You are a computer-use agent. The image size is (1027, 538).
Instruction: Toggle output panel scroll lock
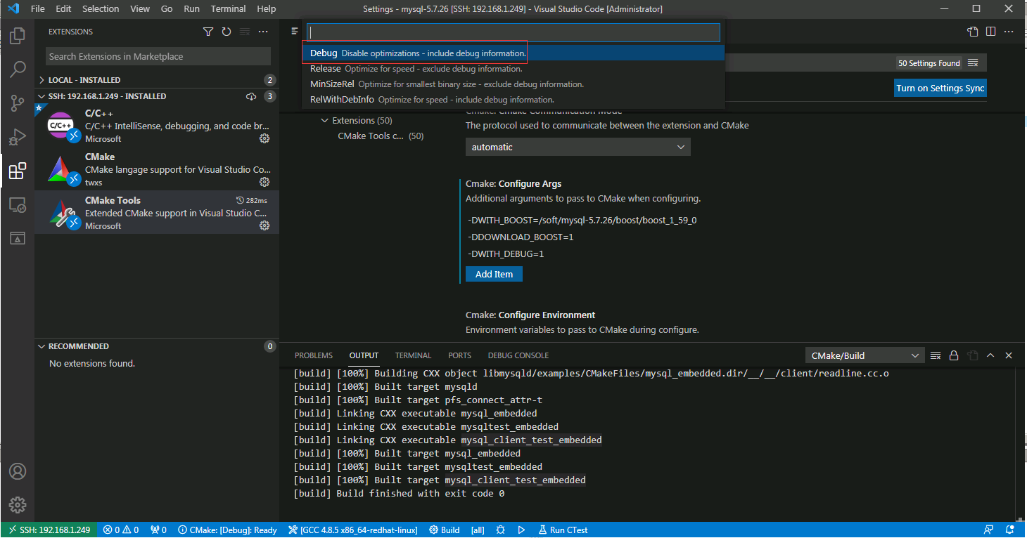[x=954, y=355]
